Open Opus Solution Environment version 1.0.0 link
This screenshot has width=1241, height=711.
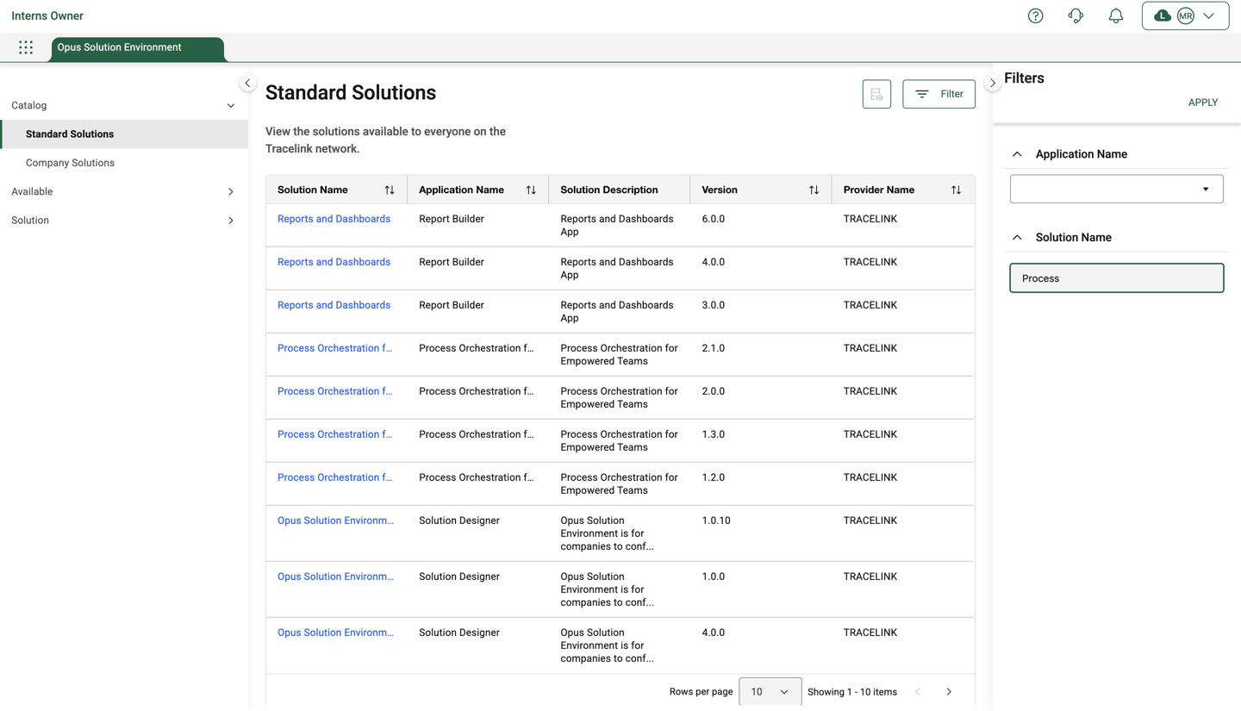[x=335, y=577]
